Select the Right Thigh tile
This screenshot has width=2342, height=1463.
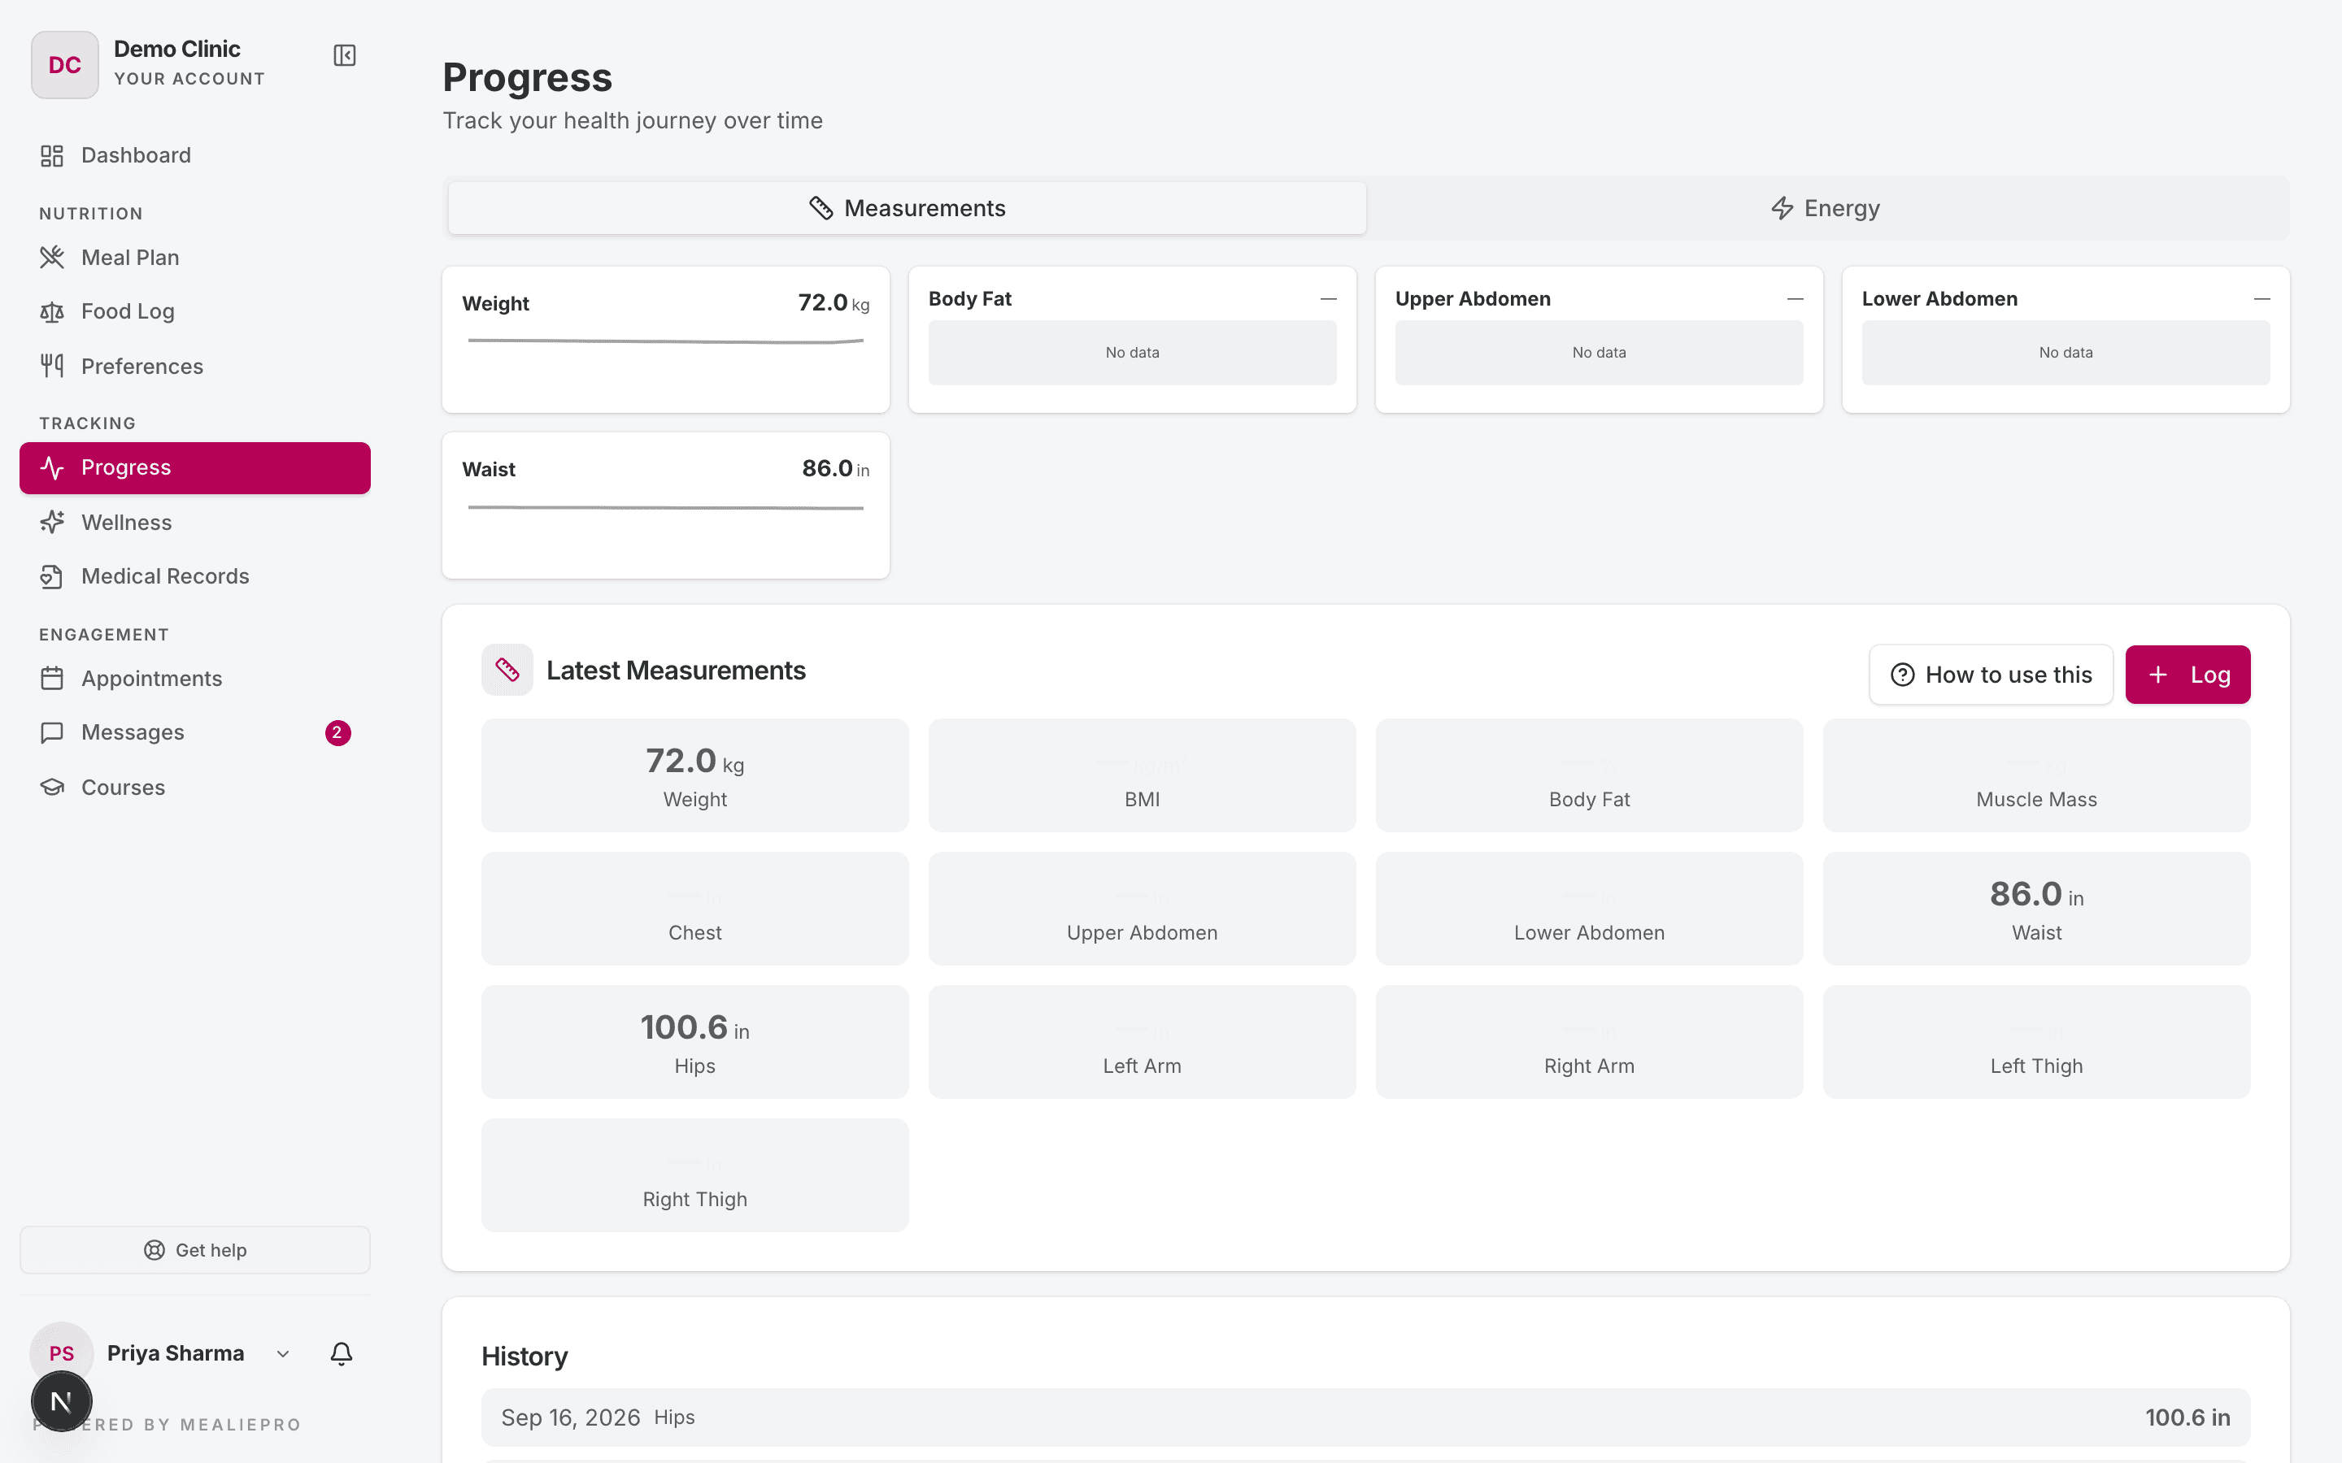click(x=694, y=1174)
